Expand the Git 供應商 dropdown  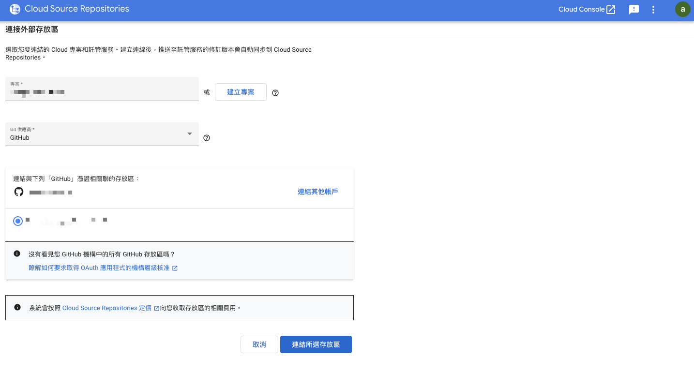[x=102, y=134]
